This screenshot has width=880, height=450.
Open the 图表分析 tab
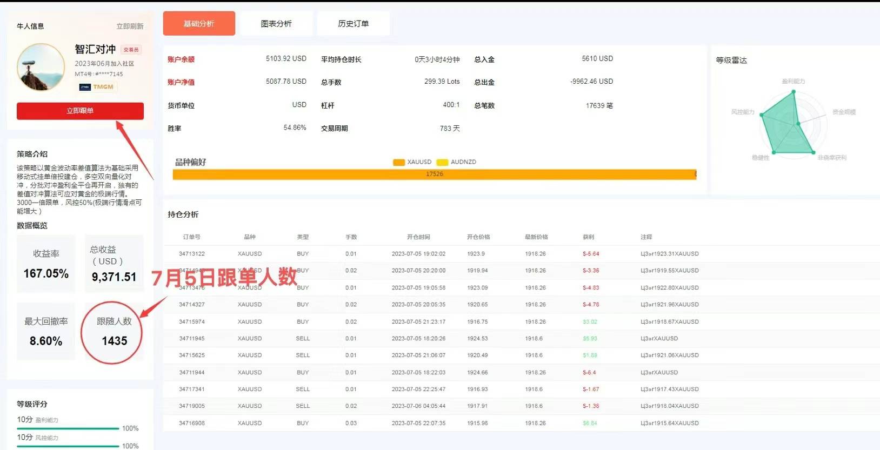[276, 23]
